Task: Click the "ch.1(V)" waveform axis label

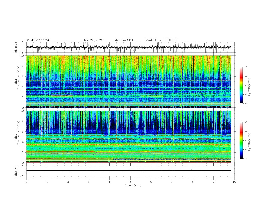Action: click(16, 47)
